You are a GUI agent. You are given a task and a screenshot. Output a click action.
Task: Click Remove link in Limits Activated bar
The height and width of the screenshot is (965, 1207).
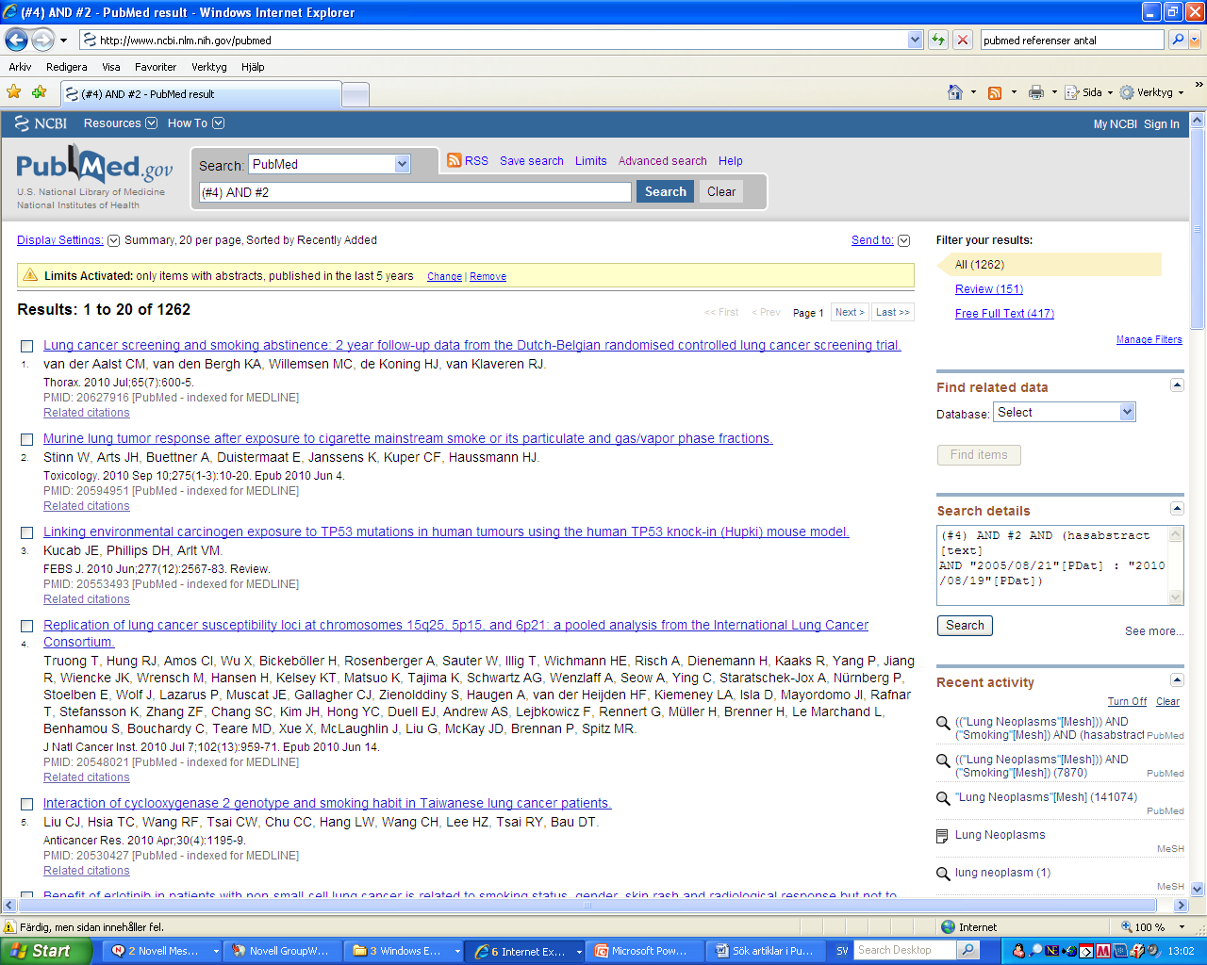(488, 277)
